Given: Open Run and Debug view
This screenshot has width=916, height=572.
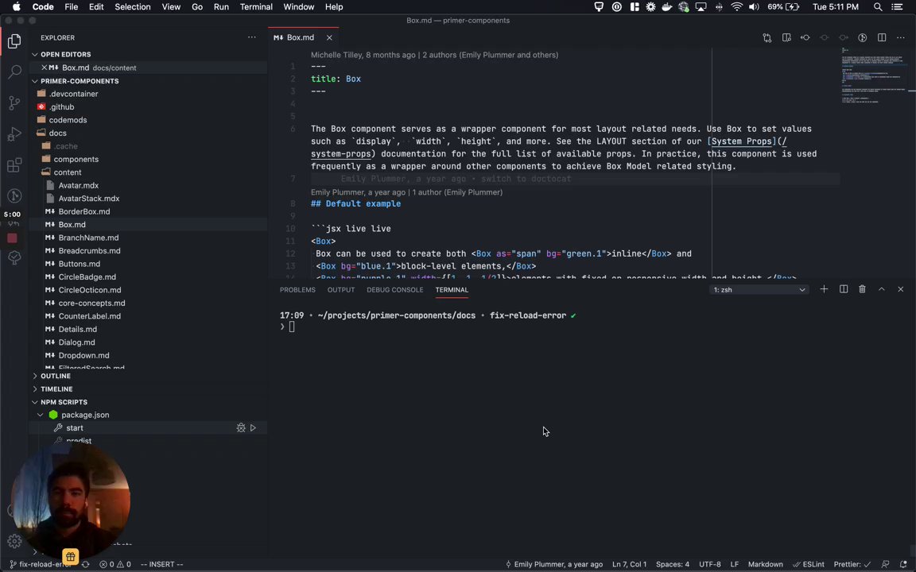Looking at the screenshot, I should (14, 134).
